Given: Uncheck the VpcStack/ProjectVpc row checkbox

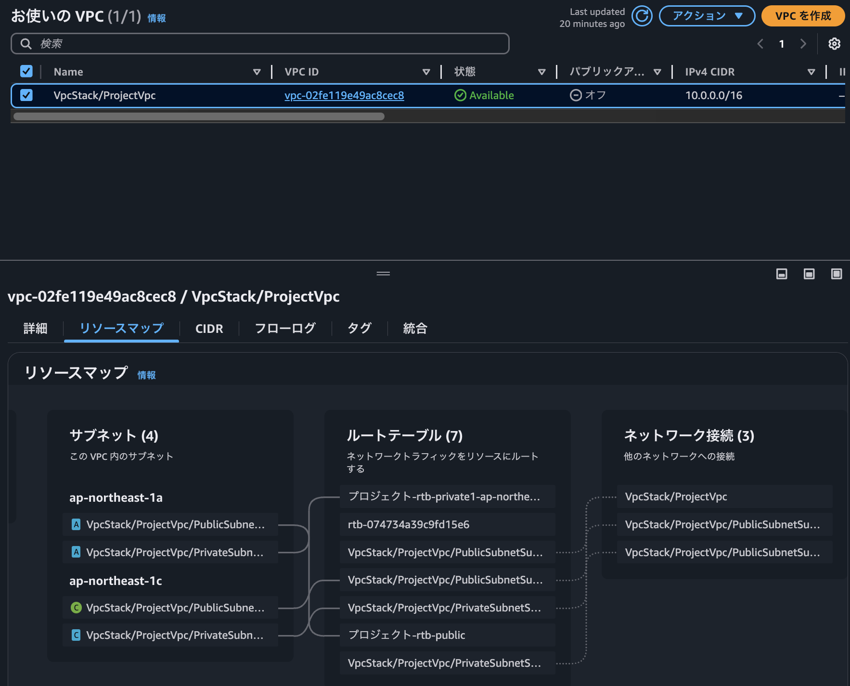Looking at the screenshot, I should [x=26, y=95].
